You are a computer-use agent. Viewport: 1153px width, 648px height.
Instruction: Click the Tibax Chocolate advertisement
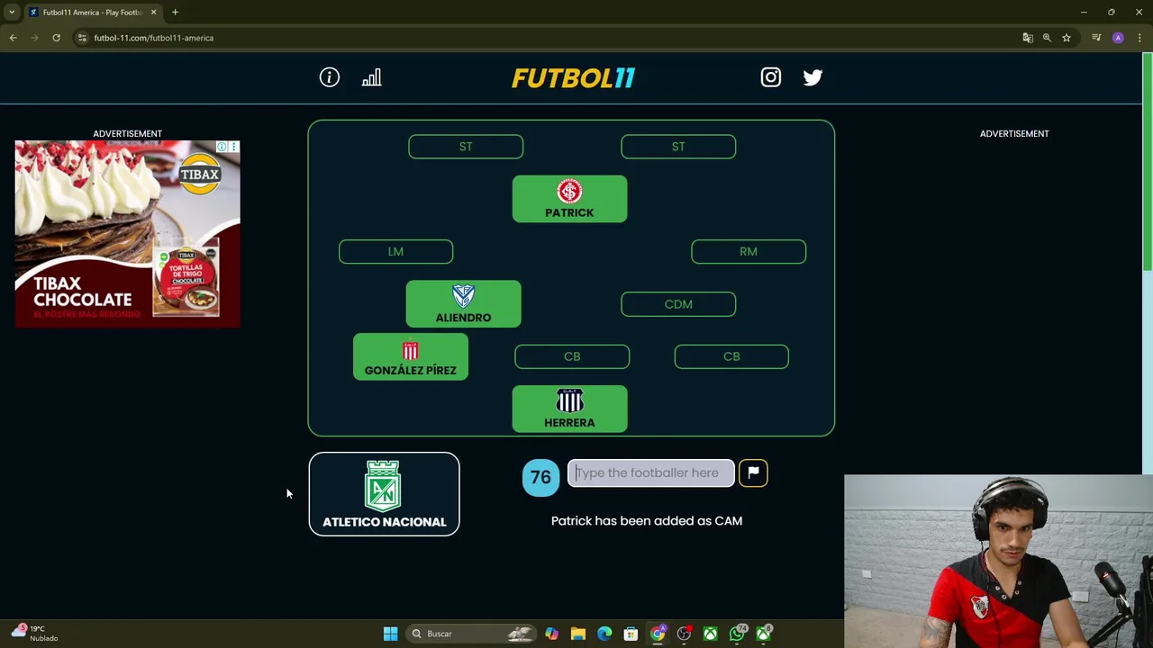point(127,234)
